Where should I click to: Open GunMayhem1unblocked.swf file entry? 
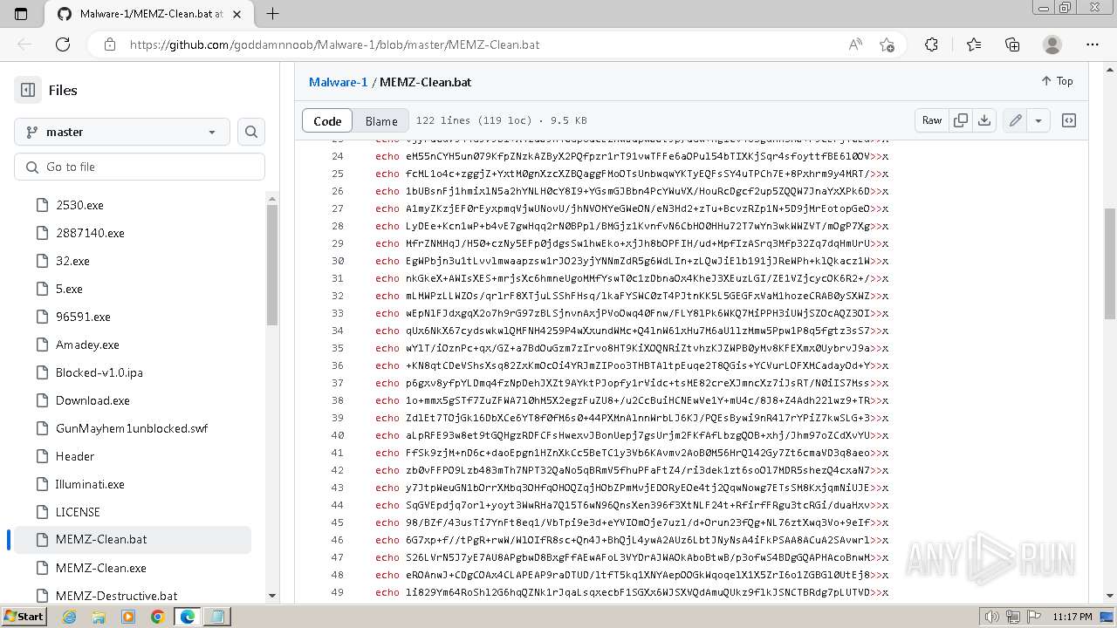coord(132,428)
